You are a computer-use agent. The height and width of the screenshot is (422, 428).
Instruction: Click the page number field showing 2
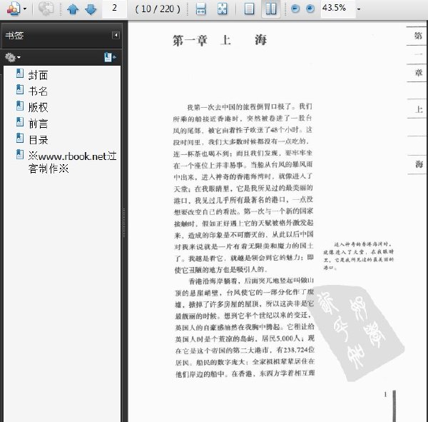(x=114, y=8)
